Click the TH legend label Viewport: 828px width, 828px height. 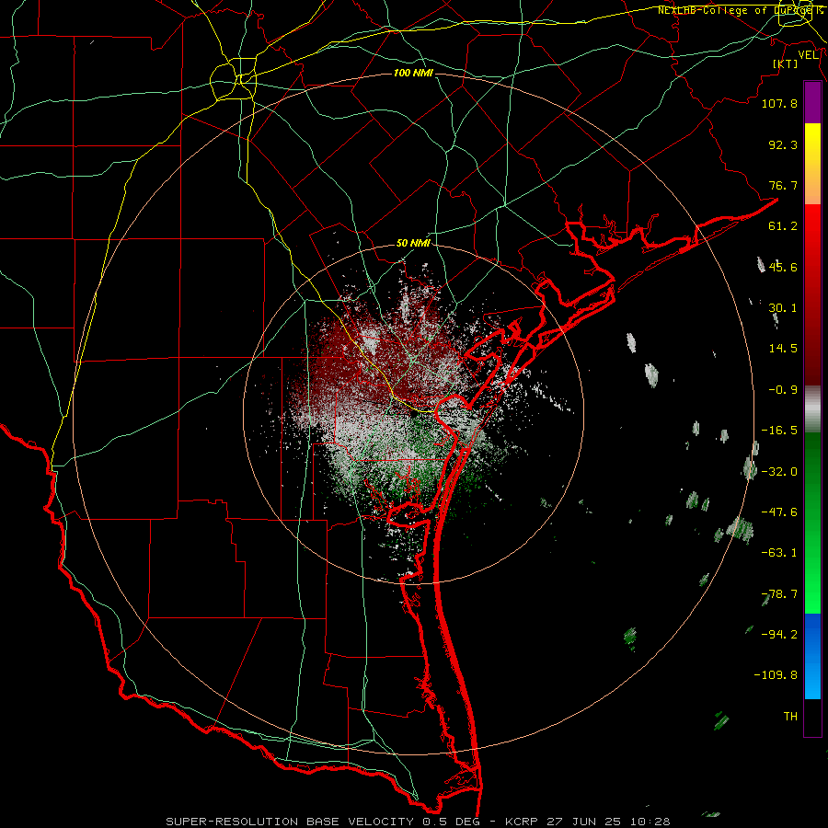tap(790, 717)
